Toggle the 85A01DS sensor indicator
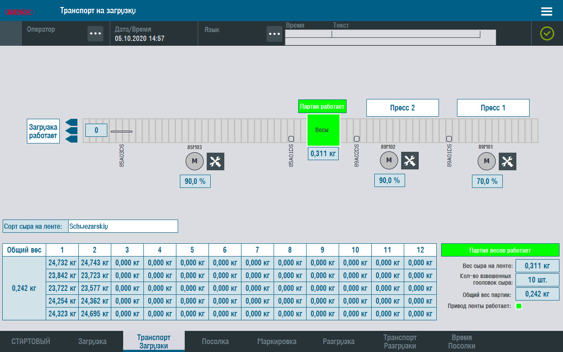This screenshot has width=563, height=352. coord(291,139)
